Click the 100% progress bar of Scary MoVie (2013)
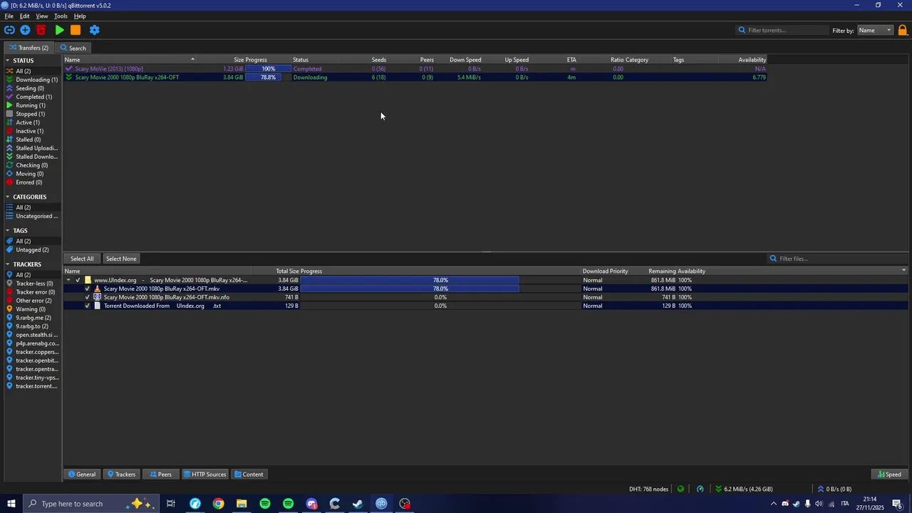This screenshot has width=912, height=513. tap(268, 68)
